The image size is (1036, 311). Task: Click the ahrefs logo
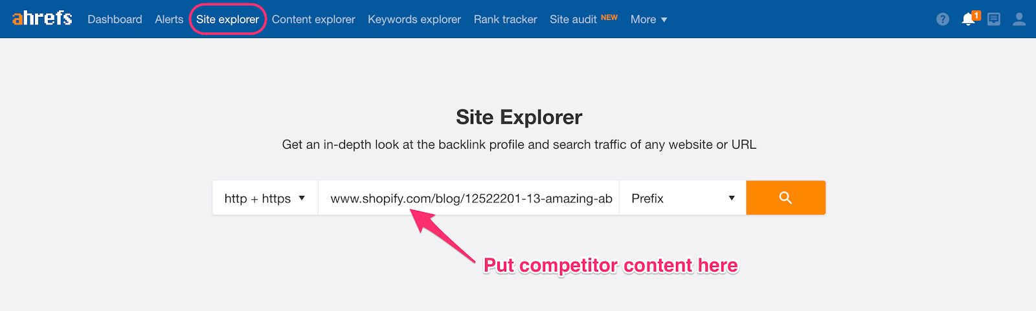pyautogui.click(x=42, y=18)
